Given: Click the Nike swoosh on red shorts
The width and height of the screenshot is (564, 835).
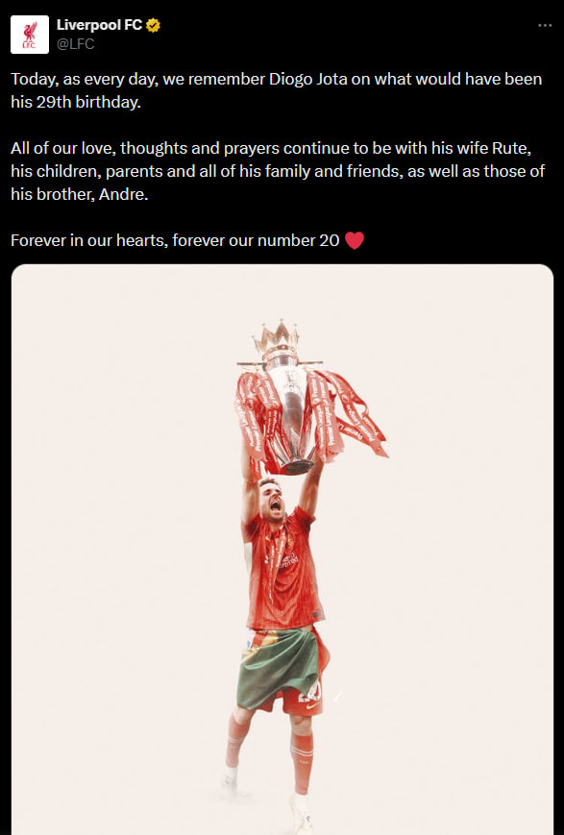Looking at the screenshot, I should click(x=311, y=706).
